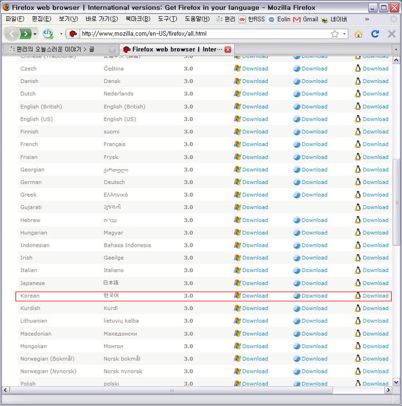Open the 한RSS bookmark
Viewport: 402px width, 406px height.
[252, 19]
